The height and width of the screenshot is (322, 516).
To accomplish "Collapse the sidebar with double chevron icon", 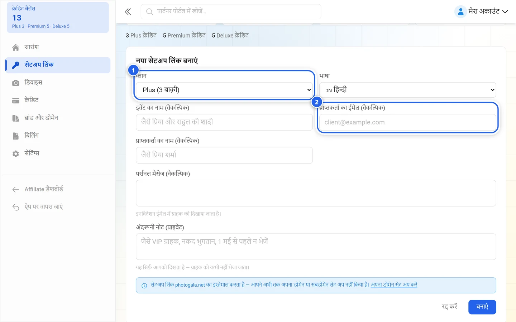I will pos(128,12).
